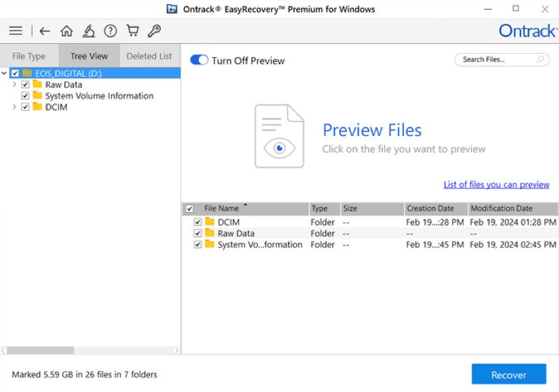Image resolution: width=559 pixels, height=392 pixels.
Task: Uncheck DCIM checkbox in tree
Action: point(25,107)
